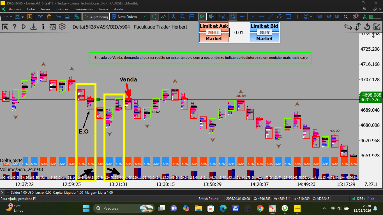Viewport: 383px width, 215px height.
Task: Open the Ferramentas menu
Action: [x=84, y=9]
